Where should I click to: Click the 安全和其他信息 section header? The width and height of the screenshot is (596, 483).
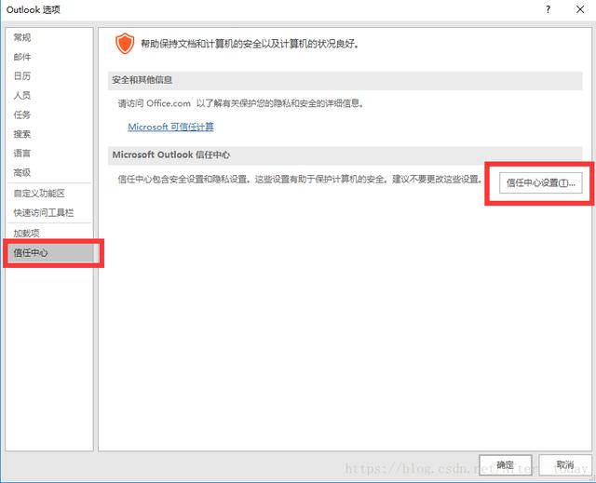coord(345,80)
